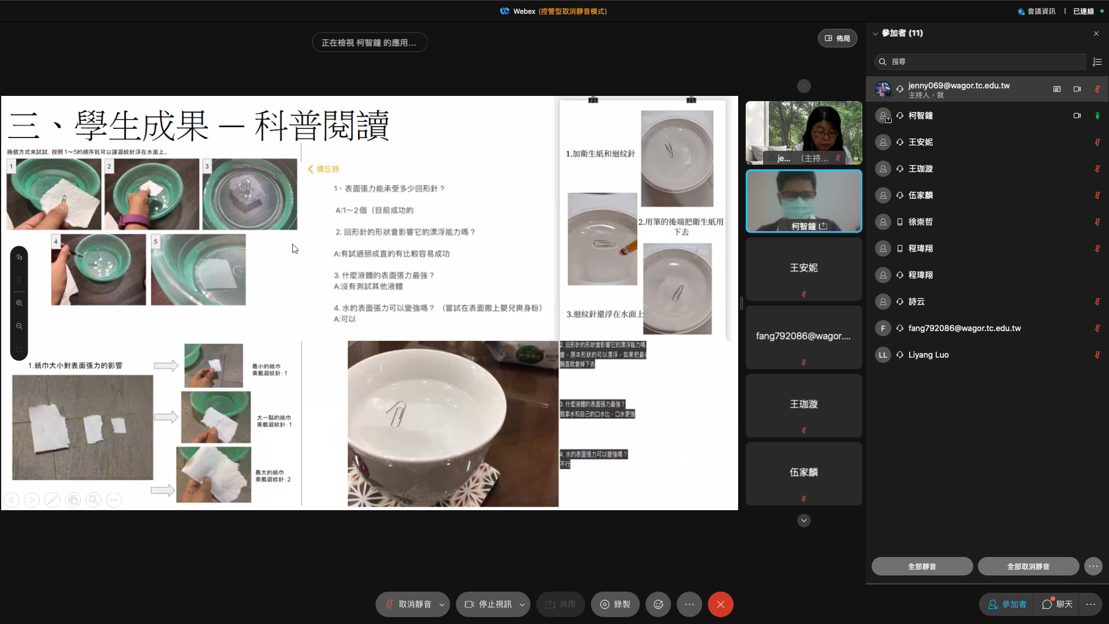The width and height of the screenshot is (1109, 624).
Task: Expand the audio options dropdown arrow
Action: [x=442, y=604]
